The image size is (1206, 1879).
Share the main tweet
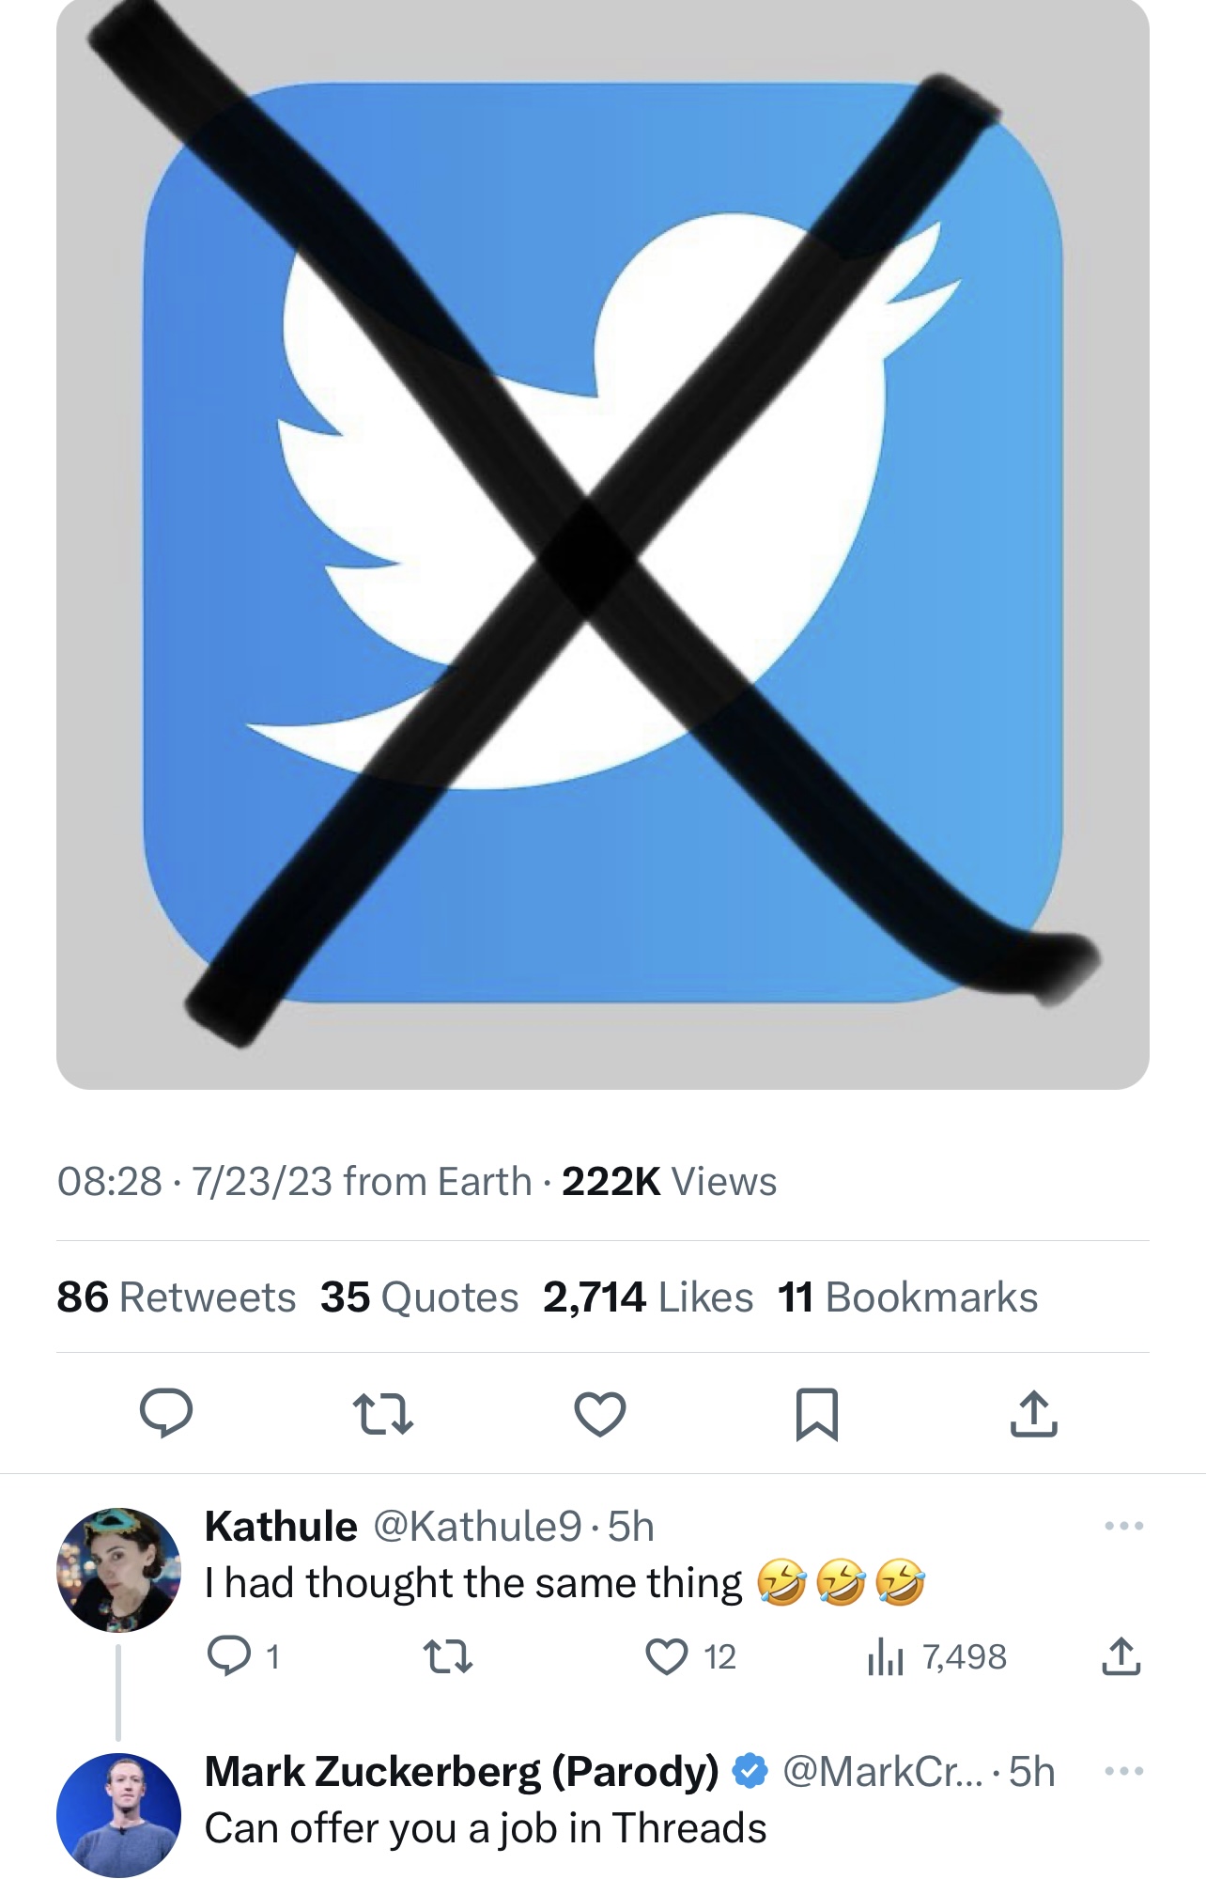pos(1033,1414)
